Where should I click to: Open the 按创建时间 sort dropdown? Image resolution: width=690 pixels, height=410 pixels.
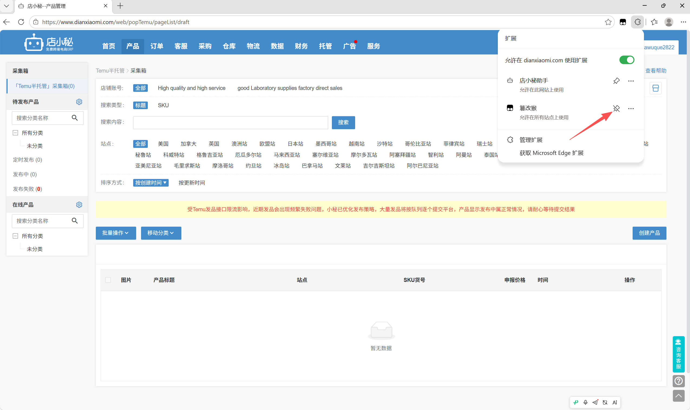click(x=151, y=183)
